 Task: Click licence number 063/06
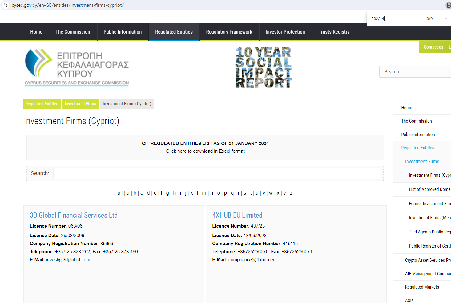click(x=75, y=226)
